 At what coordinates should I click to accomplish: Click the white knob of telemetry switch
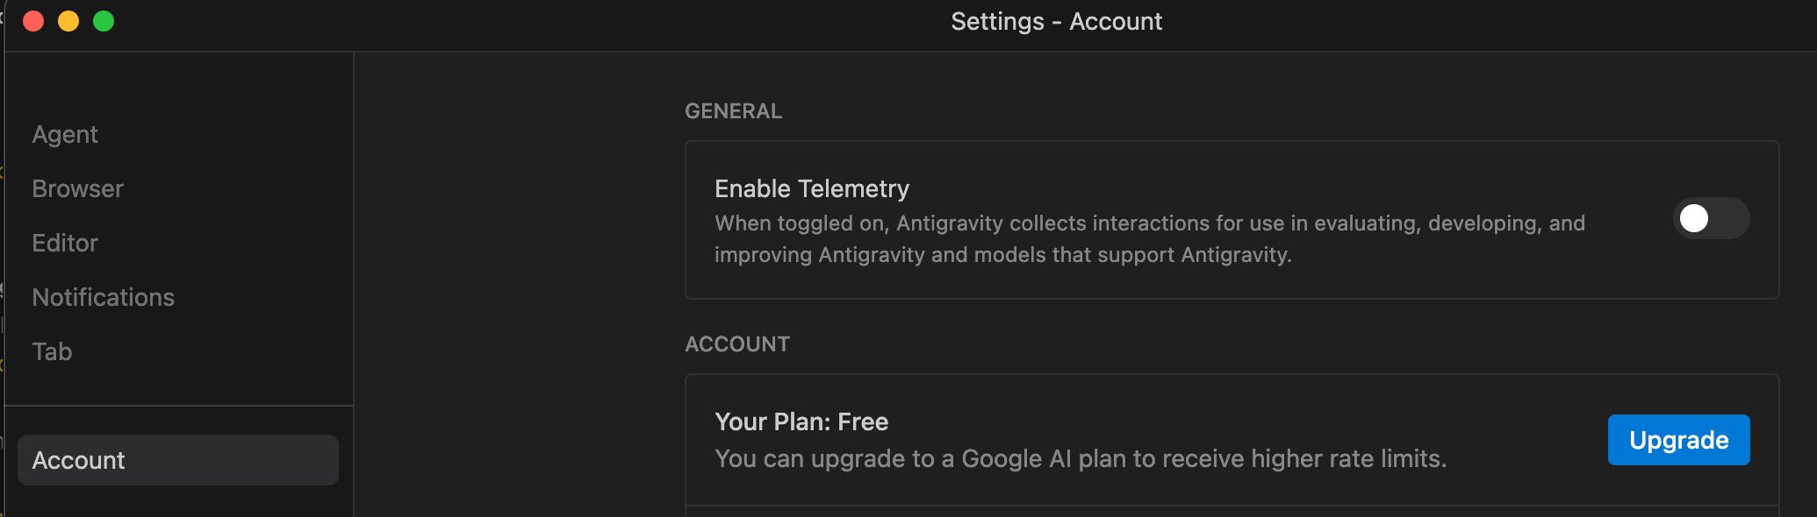1694,218
